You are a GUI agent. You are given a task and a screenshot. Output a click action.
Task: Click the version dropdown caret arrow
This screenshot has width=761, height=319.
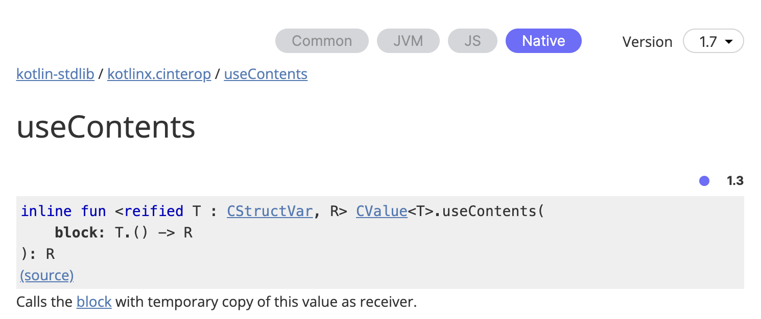point(729,42)
